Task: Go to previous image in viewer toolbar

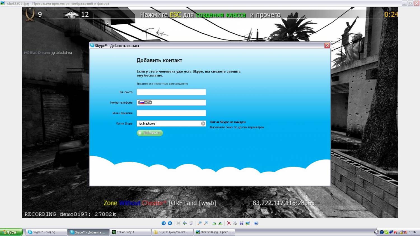Action: click(x=164, y=223)
